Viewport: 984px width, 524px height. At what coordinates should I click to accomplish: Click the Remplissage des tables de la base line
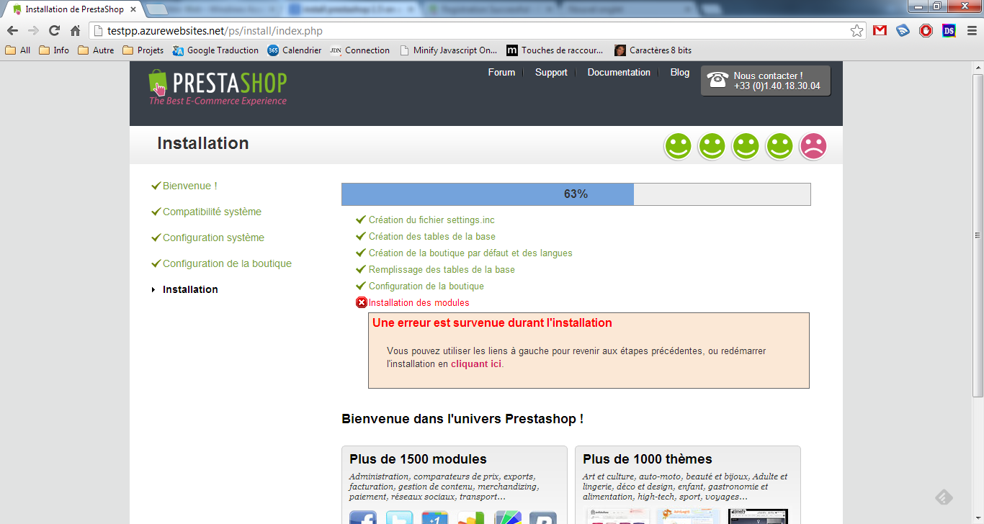coord(442,270)
